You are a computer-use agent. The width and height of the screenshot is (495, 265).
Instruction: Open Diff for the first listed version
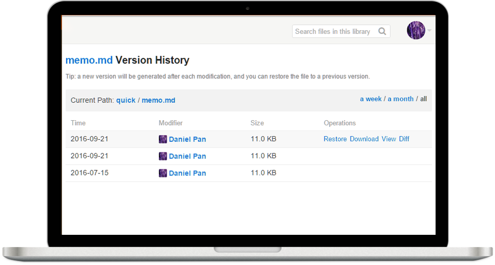click(x=404, y=139)
